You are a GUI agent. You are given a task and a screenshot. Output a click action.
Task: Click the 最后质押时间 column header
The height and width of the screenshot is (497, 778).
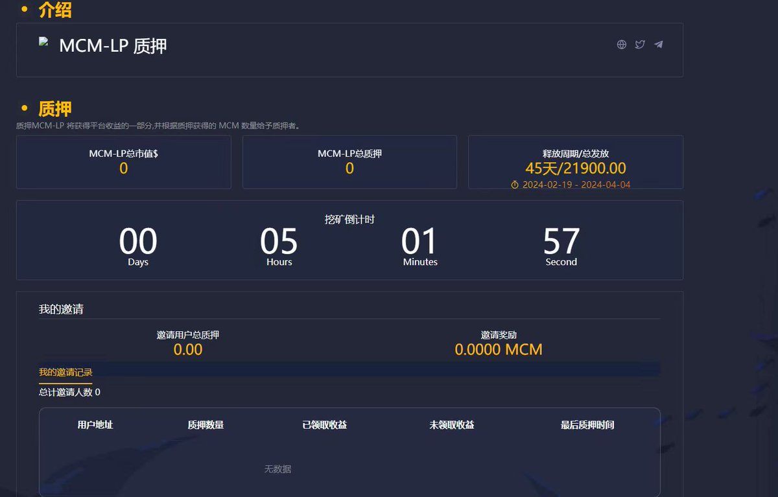(587, 425)
